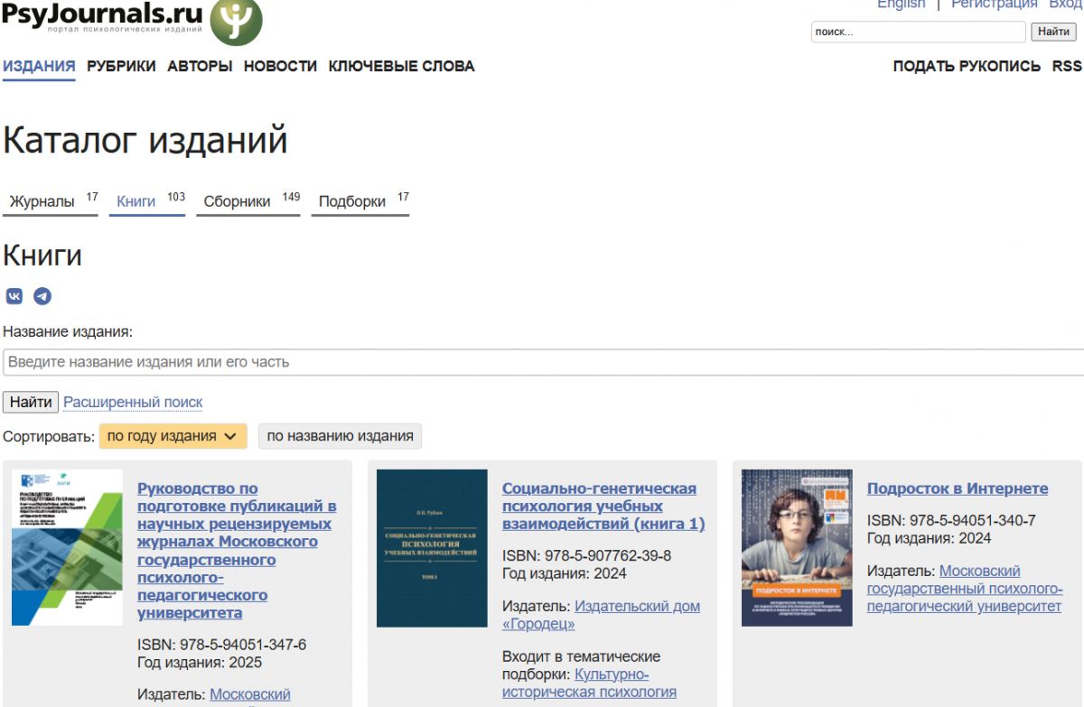The image size is (1084, 707).
Task: Click the PsyJournals green logo icon
Action: pyautogui.click(x=236, y=20)
